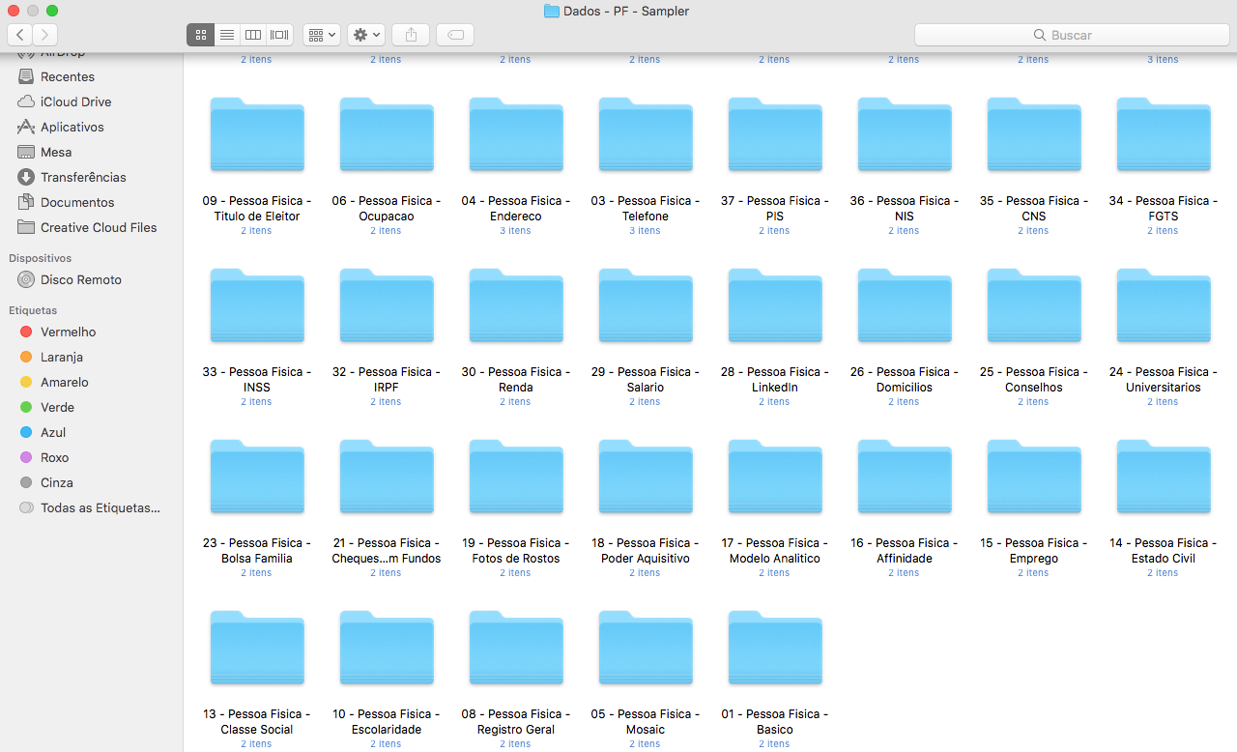The height and width of the screenshot is (752, 1237).
Task: Select the 28 - Pessoa Fisica - LinkedIn folder
Action: [x=775, y=308]
